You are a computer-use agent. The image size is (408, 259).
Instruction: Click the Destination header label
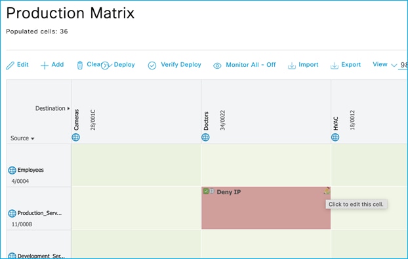pos(51,108)
